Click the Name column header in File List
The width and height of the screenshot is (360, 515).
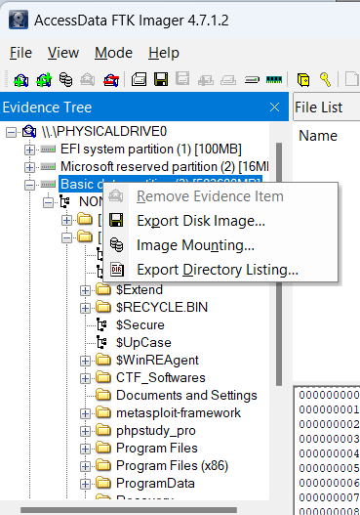click(x=318, y=136)
